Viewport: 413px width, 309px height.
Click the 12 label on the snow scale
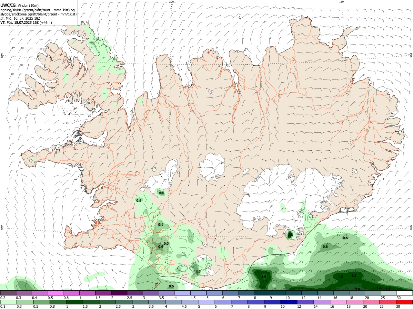[x=304, y=298]
